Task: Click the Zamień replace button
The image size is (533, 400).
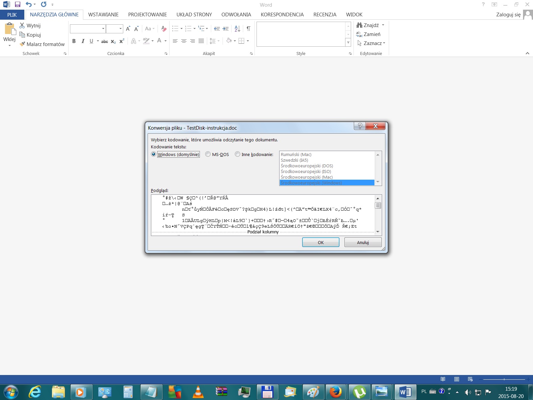Action: [x=368, y=34]
